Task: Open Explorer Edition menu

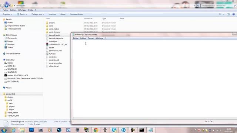Action: pos(13,10)
